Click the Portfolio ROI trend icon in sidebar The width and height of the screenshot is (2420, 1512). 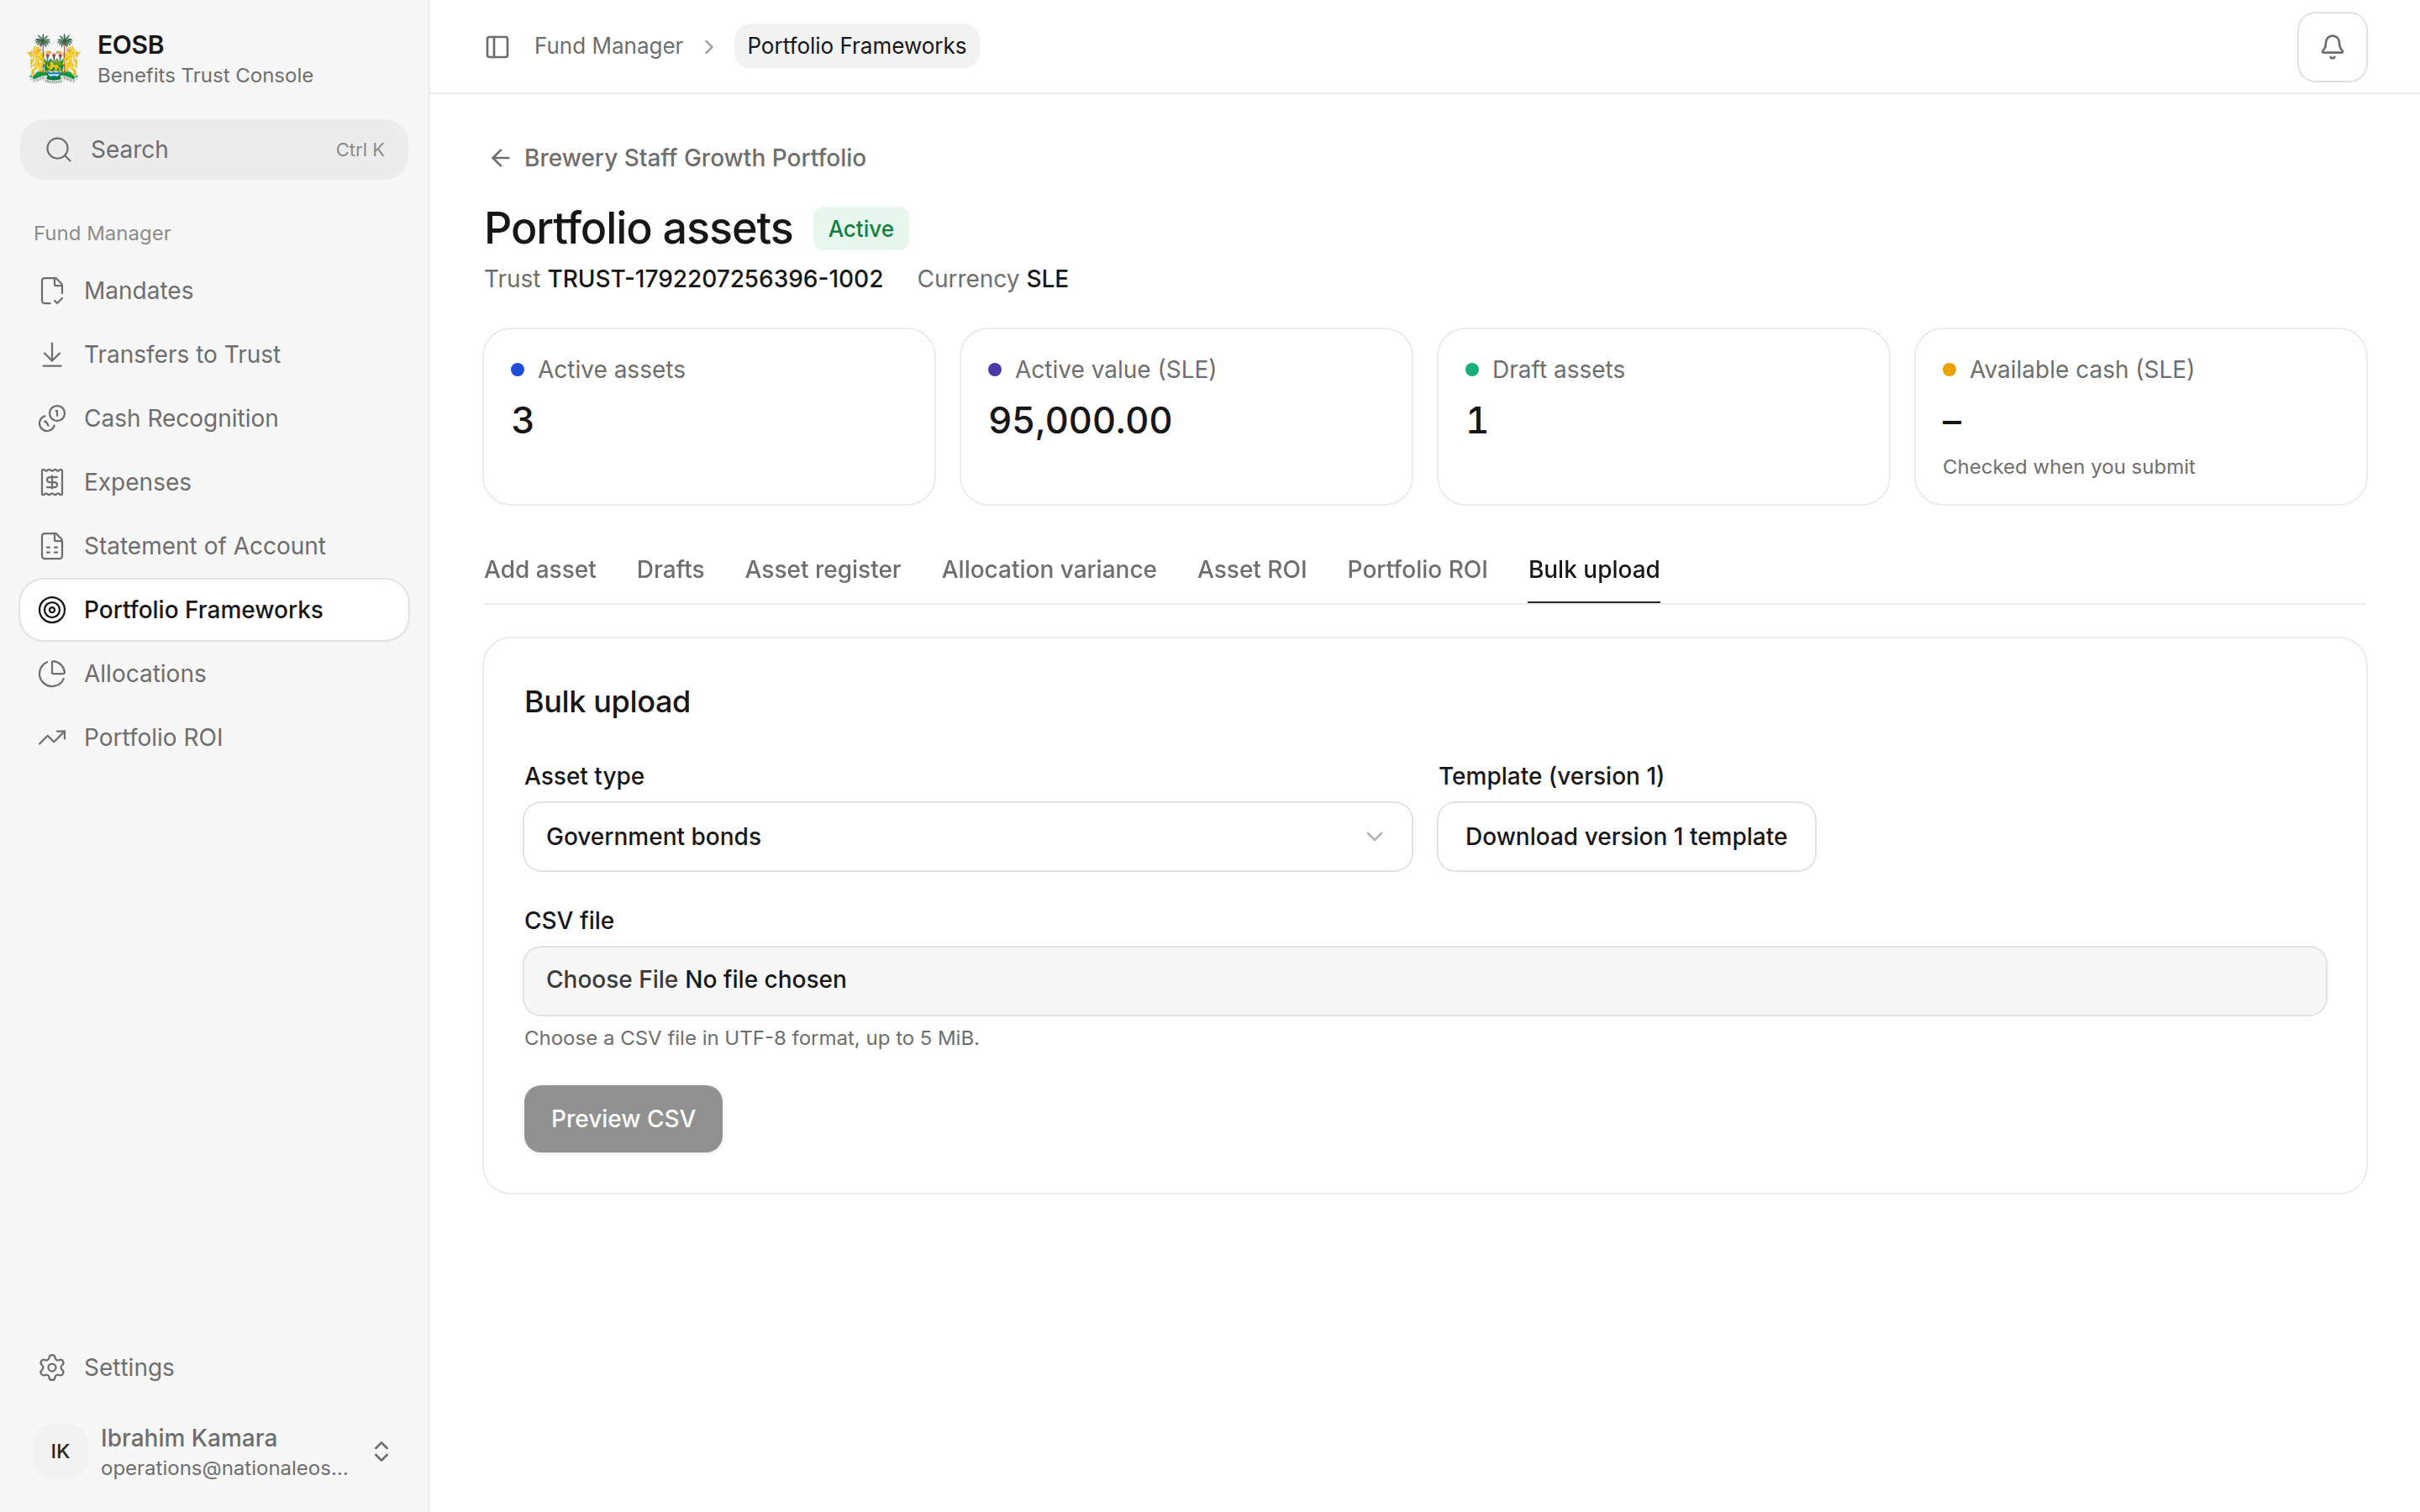point(52,737)
